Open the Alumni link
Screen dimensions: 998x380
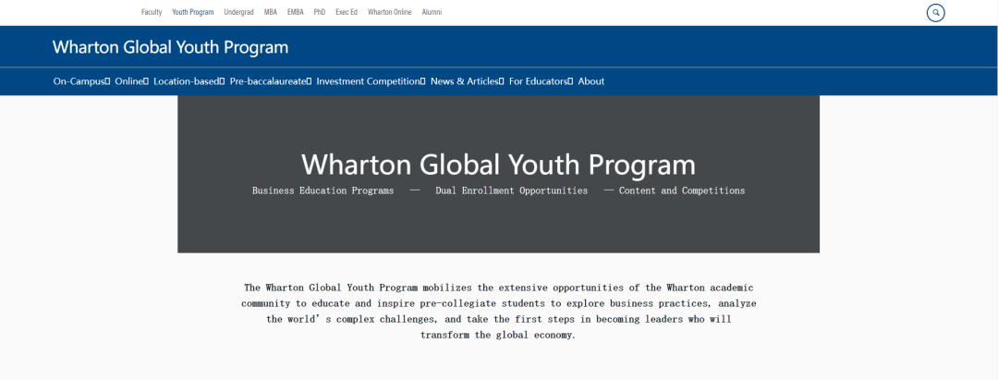coord(432,12)
